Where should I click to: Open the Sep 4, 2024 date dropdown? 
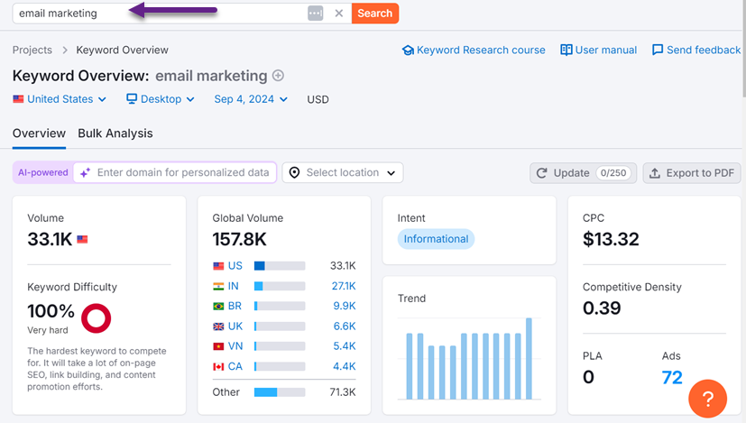(251, 99)
